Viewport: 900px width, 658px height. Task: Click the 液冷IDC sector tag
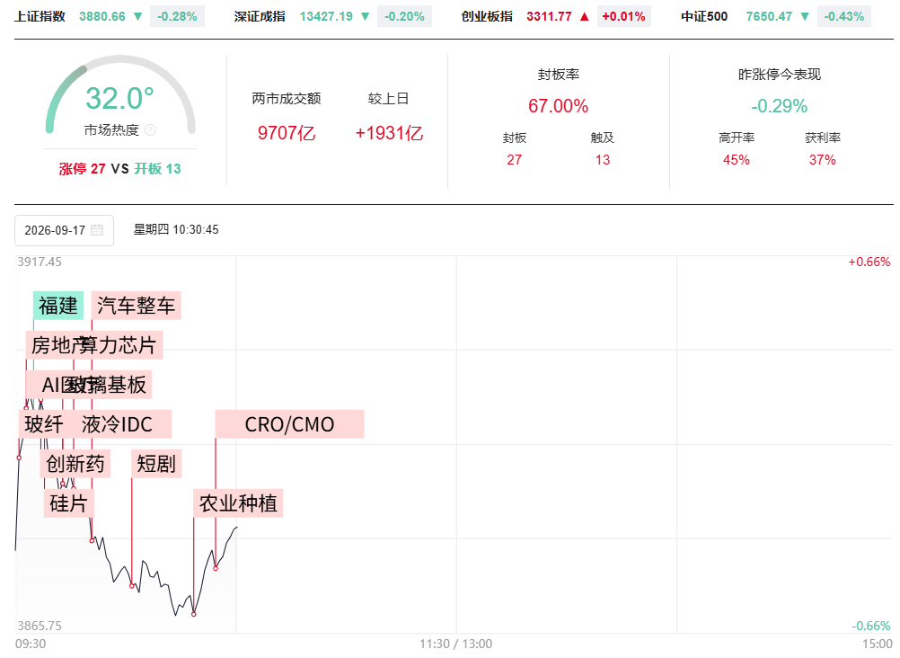click(x=117, y=424)
